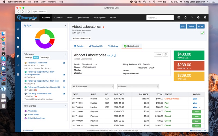Image resolution: width=218 pixels, height=136 pixels.
Task: Switch to the Details tab
Action: click(x=79, y=46)
